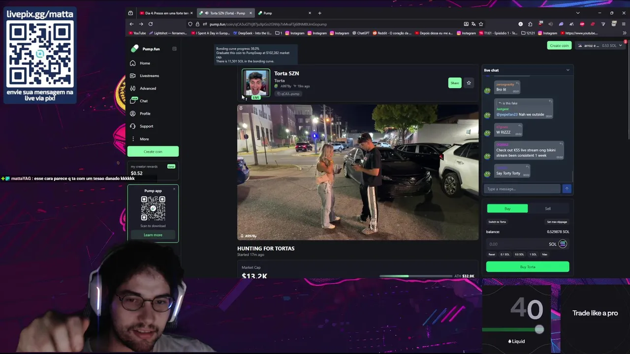The height and width of the screenshot is (354, 630).
Task: Send chat message with arrow button
Action: pyautogui.click(x=567, y=189)
